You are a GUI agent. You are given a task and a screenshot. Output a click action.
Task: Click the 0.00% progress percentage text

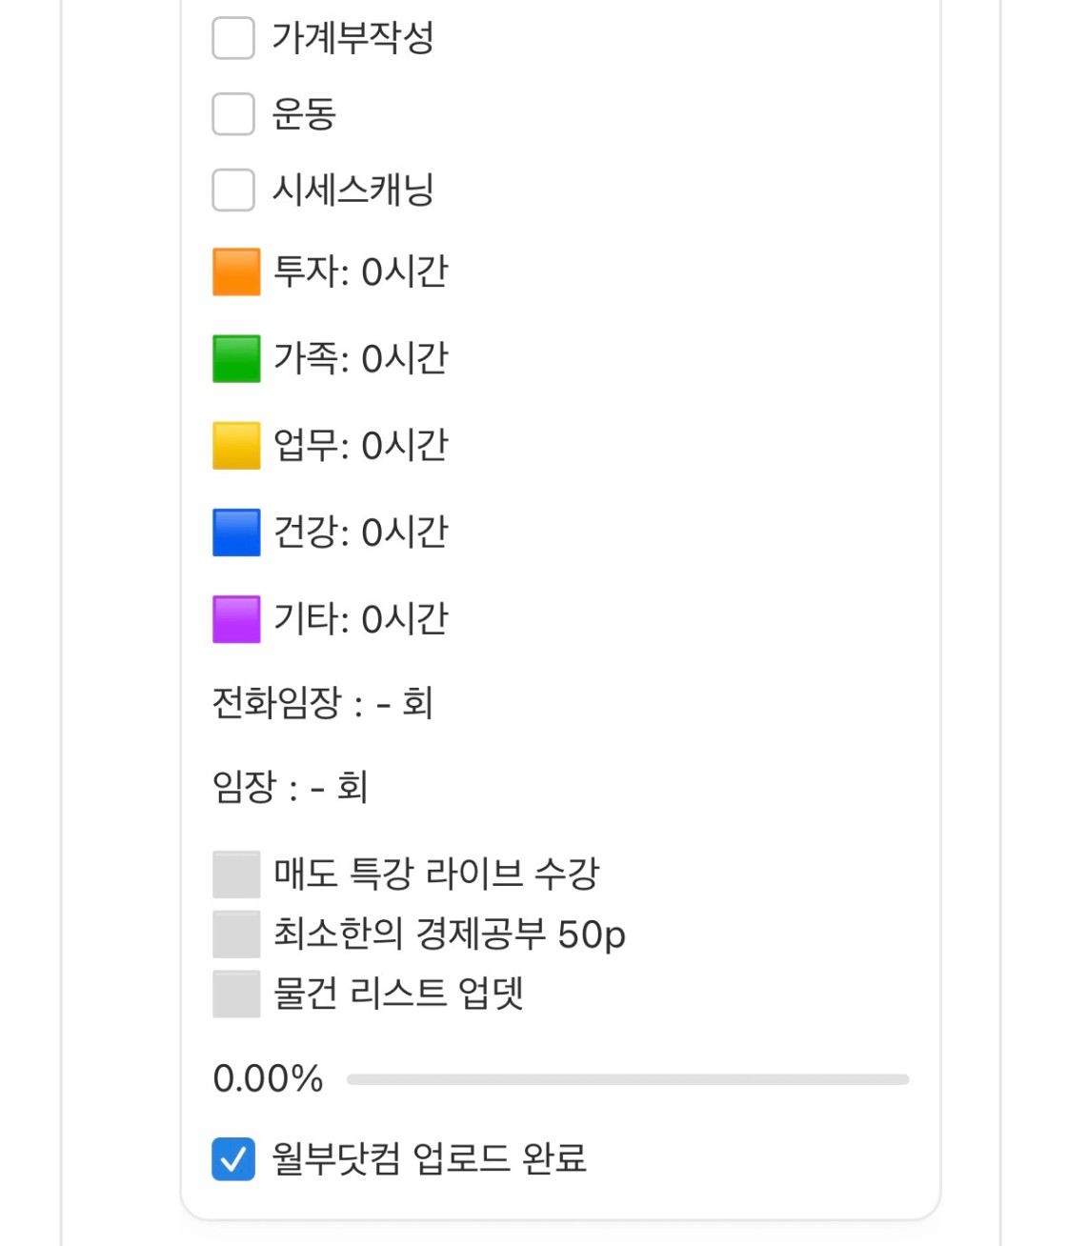click(x=268, y=1079)
